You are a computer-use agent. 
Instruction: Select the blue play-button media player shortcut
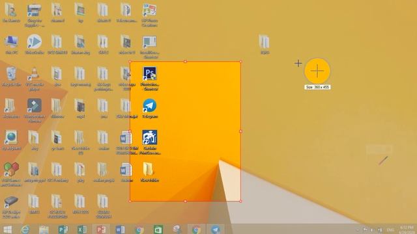(35, 42)
